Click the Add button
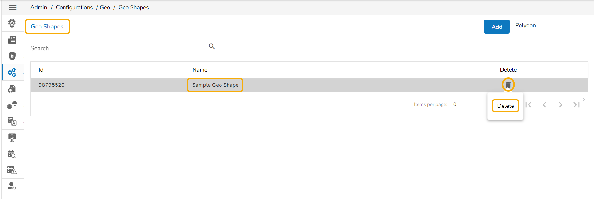This screenshot has height=199, width=594. [496, 27]
